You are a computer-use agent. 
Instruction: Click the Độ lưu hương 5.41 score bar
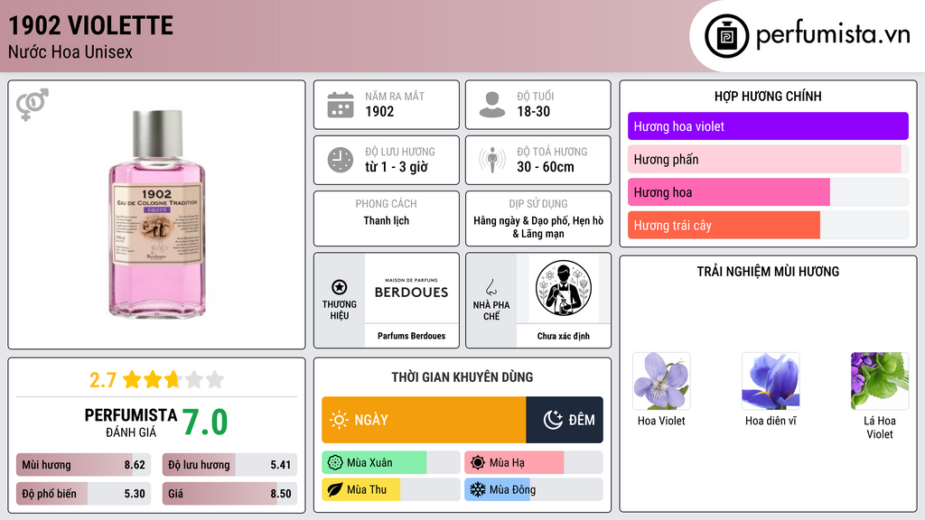(x=230, y=465)
